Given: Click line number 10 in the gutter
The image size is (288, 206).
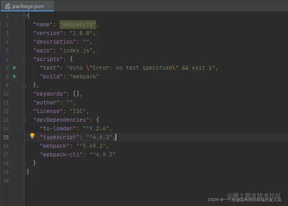Looking at the screenshot, I should [6, 94].
